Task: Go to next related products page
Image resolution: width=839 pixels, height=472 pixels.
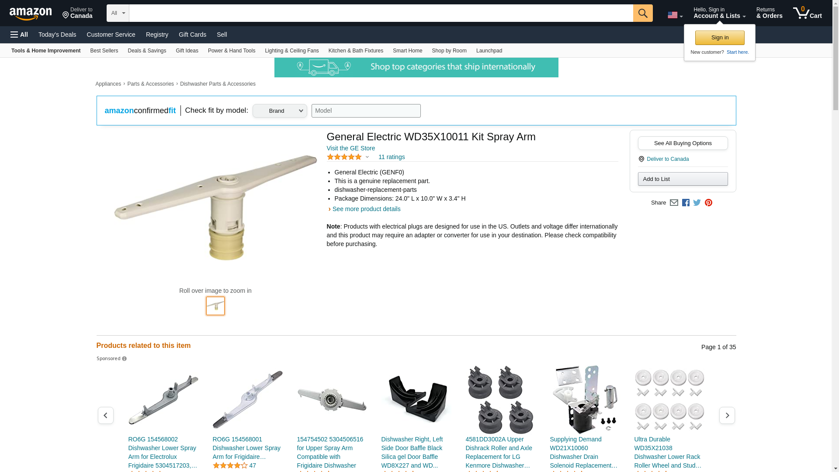Action: [x=727, y=415]
